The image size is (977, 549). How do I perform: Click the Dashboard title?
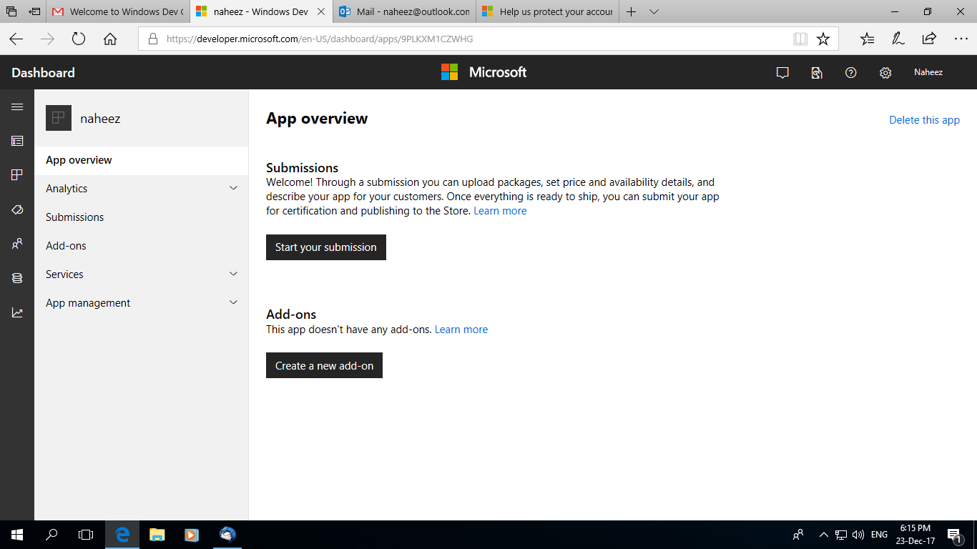pos(43,73)
